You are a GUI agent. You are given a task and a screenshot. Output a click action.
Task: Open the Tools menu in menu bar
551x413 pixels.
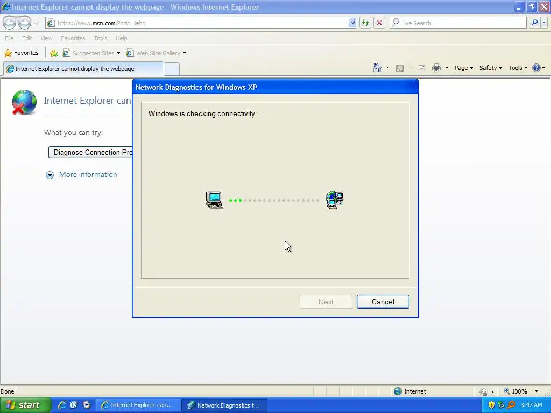click(100, 38)
